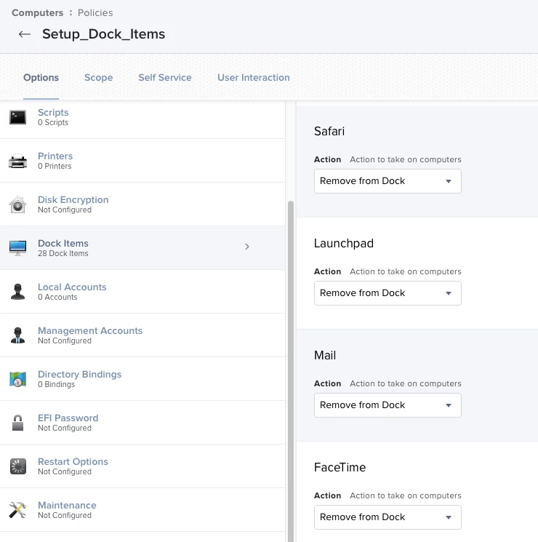Click the Directory Bindings map icon
This screenshot has width=538, height=542.
tap(17, 379)
